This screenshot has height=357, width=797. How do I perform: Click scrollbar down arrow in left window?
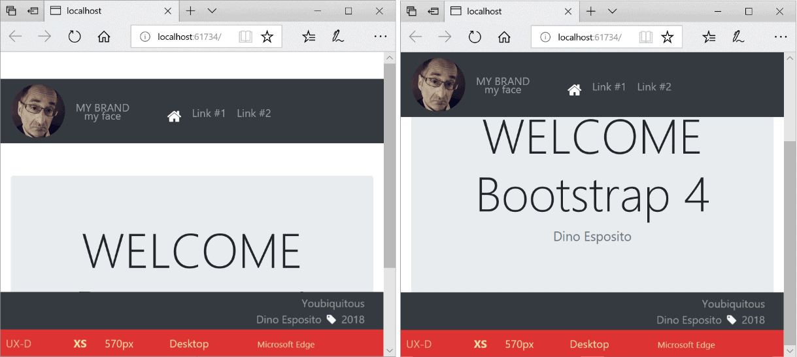coord(390,350)
